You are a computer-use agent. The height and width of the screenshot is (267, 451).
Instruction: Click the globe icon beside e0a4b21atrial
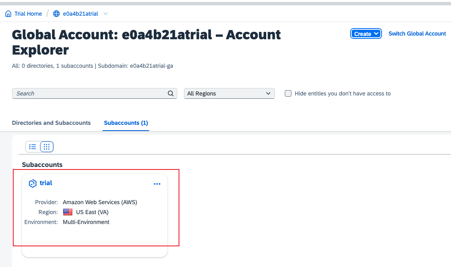(57, 14)
